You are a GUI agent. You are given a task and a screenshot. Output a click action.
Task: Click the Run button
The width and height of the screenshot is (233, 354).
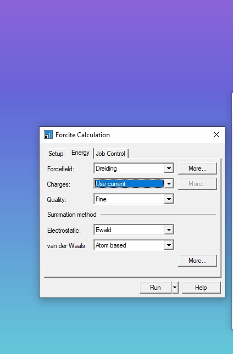pos(156,288)
